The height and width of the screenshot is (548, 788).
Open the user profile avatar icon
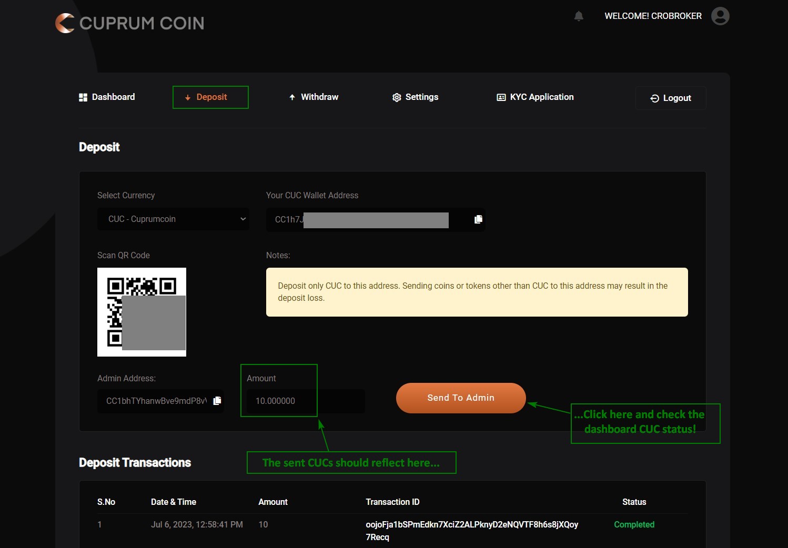tap(720, 16)
